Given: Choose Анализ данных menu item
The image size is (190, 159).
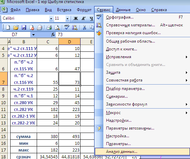Looking at the screenshot, I should 142,152.
